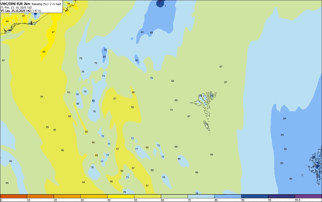Select the 95–99.9 navy legend swatch
The height and width of the screenshot is (202, 322).
click(281, 196)
